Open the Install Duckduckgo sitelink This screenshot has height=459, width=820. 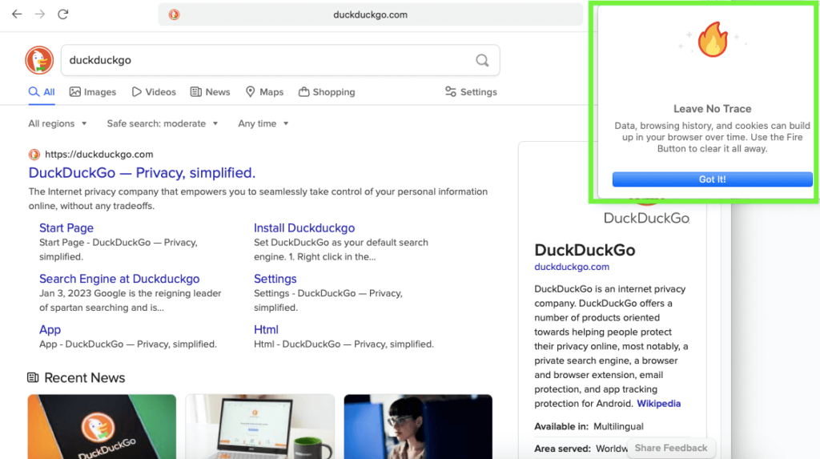(x=304, y=228)
